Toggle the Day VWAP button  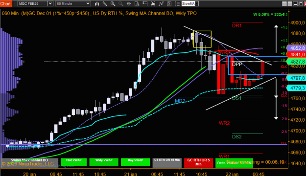tap(136, 162)
